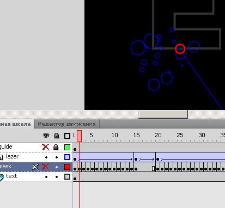
Task: Select the first keyframe of the guide layer
Action: tap(75, 149)
